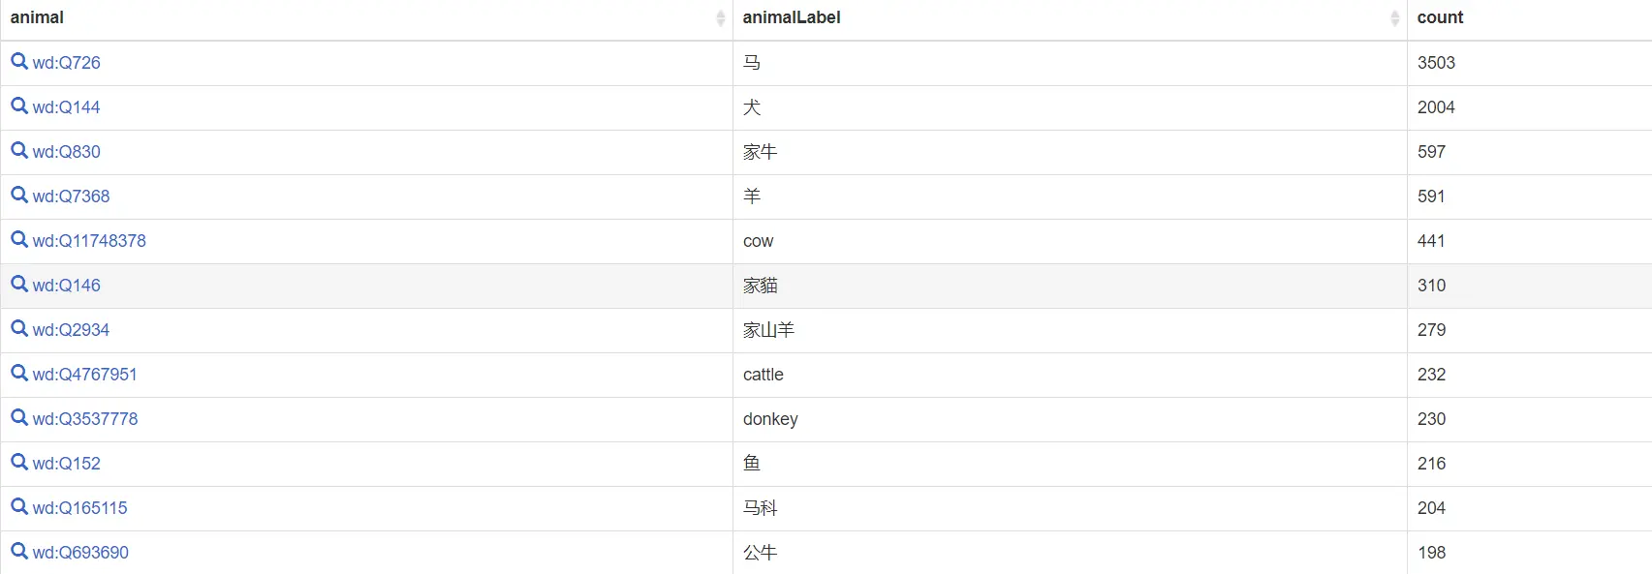Follow the wd:Q165115 link
The height and width of the screenshot is (574, 1652).
(x=79, y=508)
